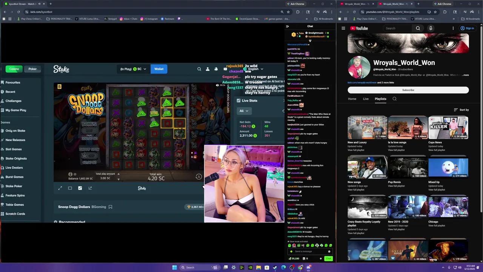This screenshot has width=483, height=272.
Task: Switch game to theatre mode icon
Action: pos(70,188)
